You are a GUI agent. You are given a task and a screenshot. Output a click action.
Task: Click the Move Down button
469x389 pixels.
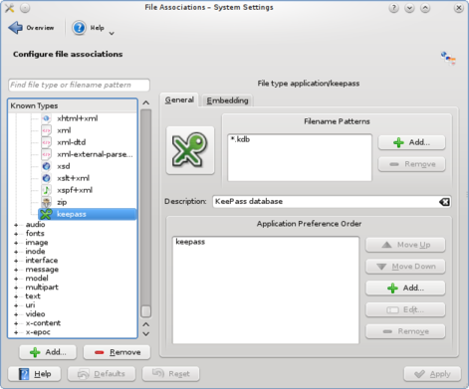(405, 267)
